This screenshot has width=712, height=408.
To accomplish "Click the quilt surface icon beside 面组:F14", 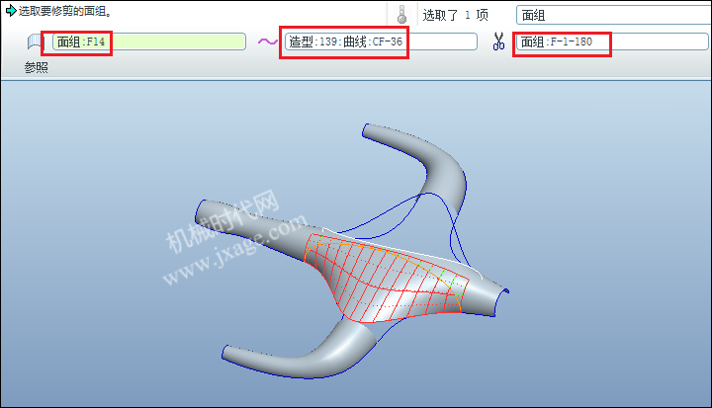I will pyautogui.click(x=35, y=41).
